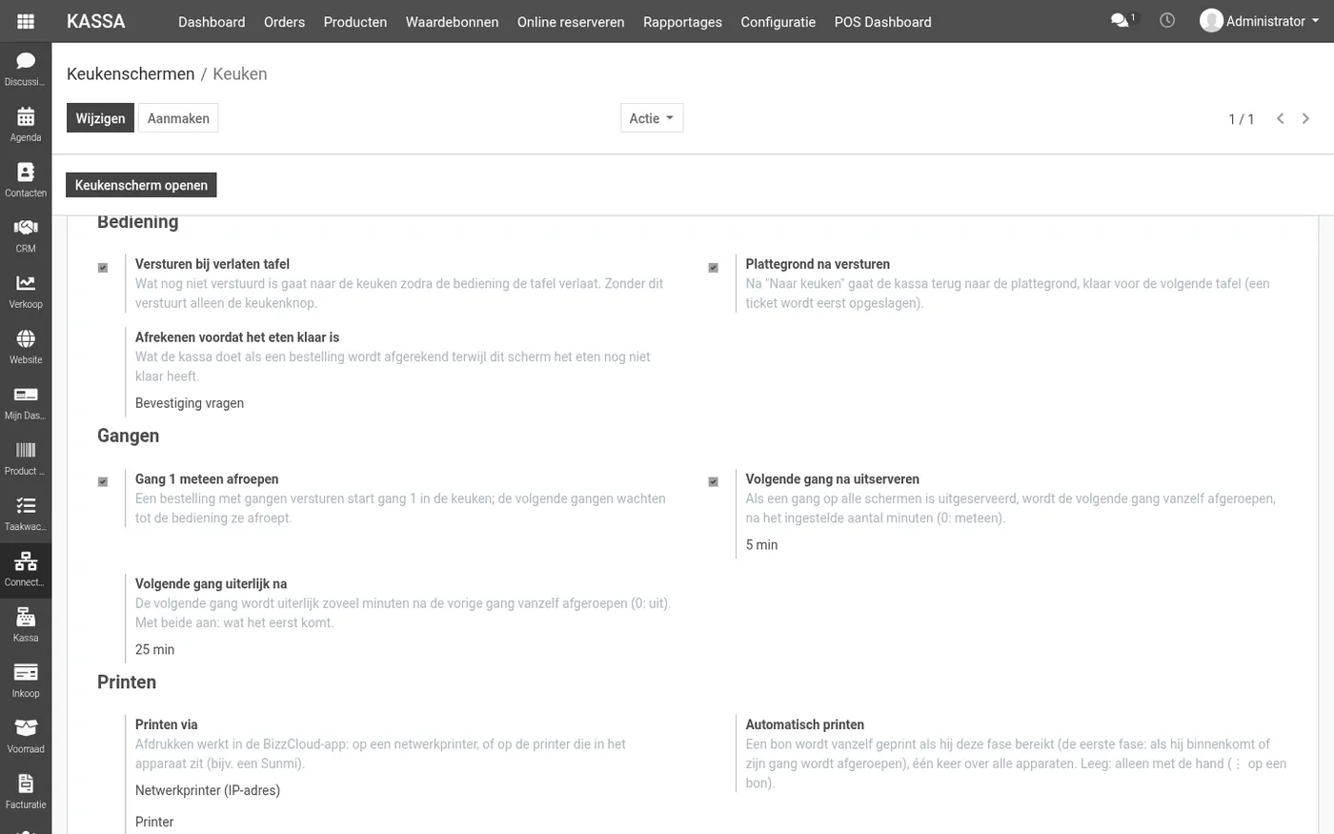Open the apps grid menu icon
This screenshot has height=834, width=1334.
(26, 21)
